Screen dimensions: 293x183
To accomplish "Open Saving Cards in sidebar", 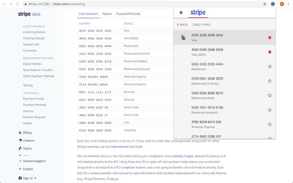I will point(31,44).
